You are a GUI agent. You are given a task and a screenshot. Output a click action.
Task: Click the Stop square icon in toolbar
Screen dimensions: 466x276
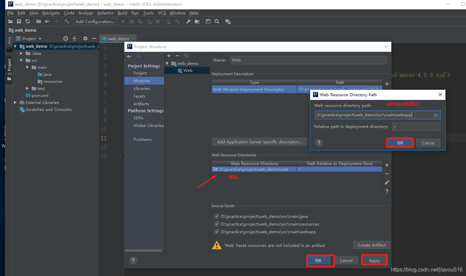point(158,21)
